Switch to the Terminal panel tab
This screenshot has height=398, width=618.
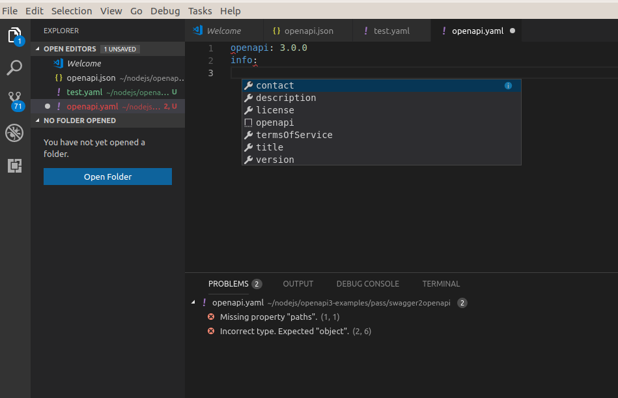click(x=441, y=284)
